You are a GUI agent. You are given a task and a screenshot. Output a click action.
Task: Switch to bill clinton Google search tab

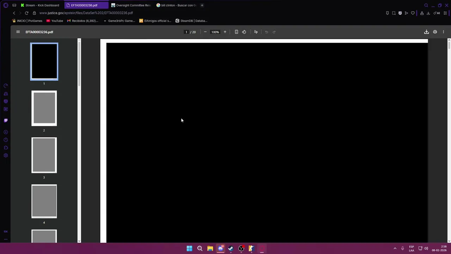[177, 5]
